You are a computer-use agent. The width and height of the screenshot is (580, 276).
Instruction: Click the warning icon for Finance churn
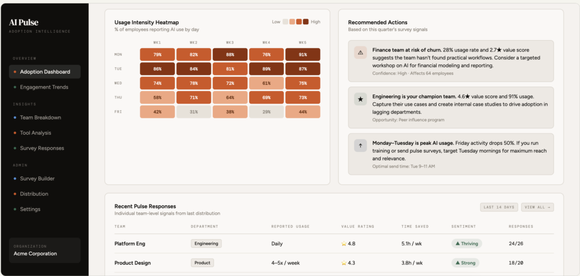[x=360, y=53]
